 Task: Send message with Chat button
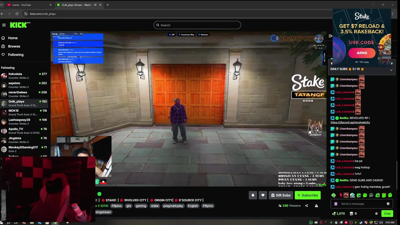coord(387,214)
